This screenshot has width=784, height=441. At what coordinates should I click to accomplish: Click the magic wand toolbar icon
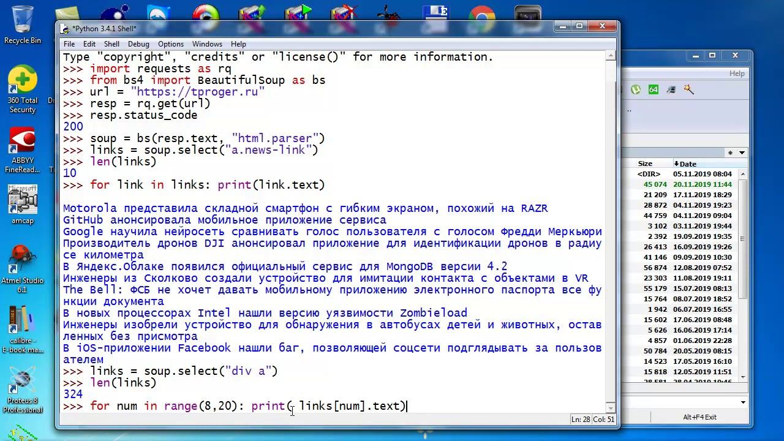[x=689, y=89]
